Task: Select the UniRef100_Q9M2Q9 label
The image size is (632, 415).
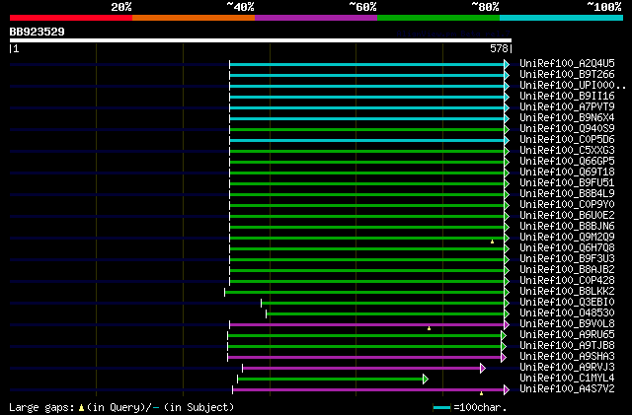Action: click(567, 238)
